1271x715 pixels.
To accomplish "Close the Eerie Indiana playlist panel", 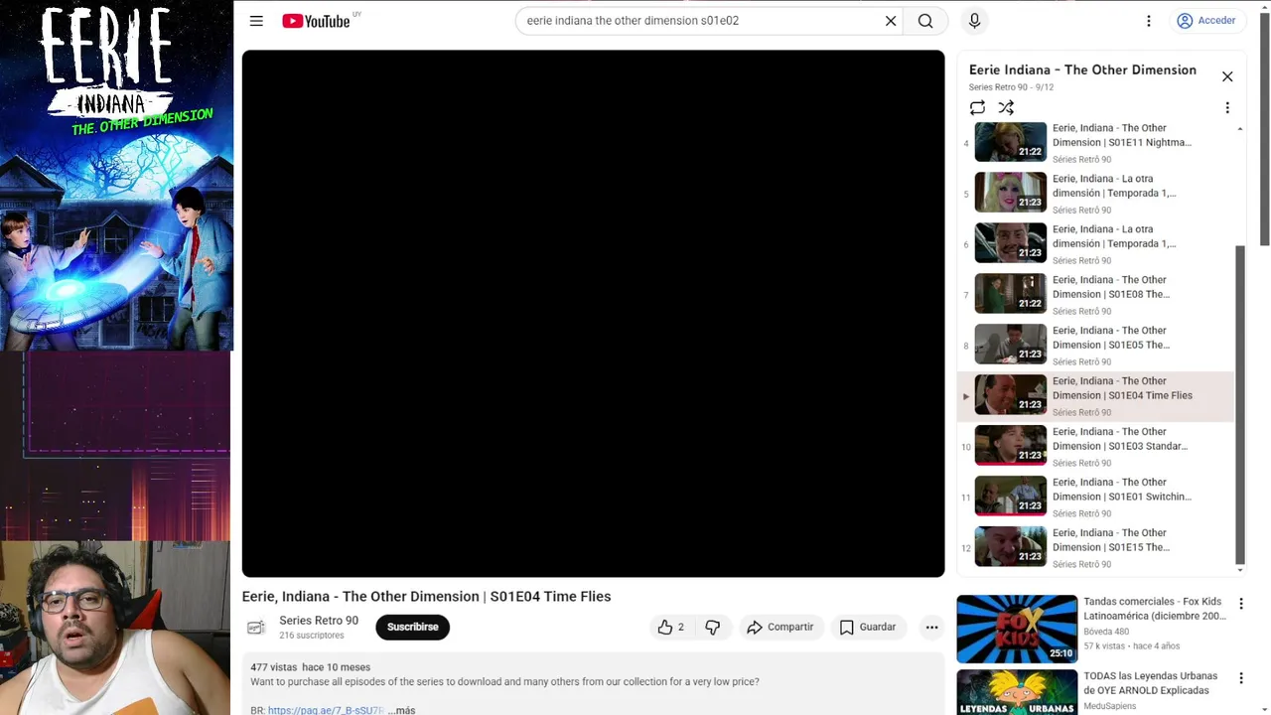I will pyautogui.click(x=1227, y=76).
